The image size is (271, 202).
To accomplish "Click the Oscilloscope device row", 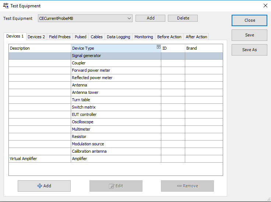I will coord(116,122).
